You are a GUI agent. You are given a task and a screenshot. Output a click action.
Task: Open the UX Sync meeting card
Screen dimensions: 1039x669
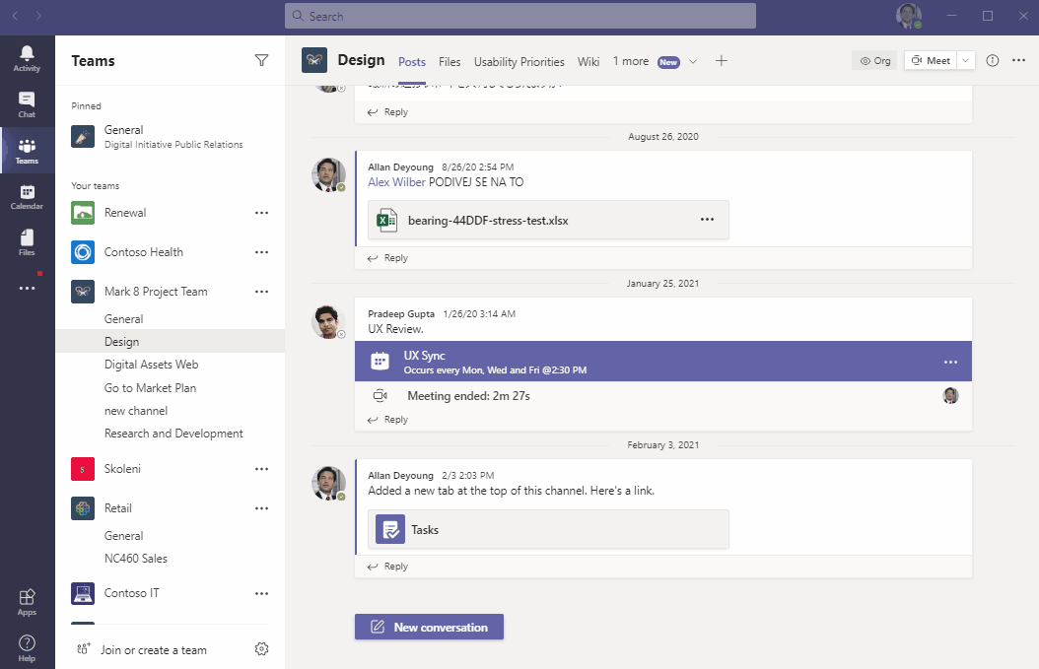(662, 361)
